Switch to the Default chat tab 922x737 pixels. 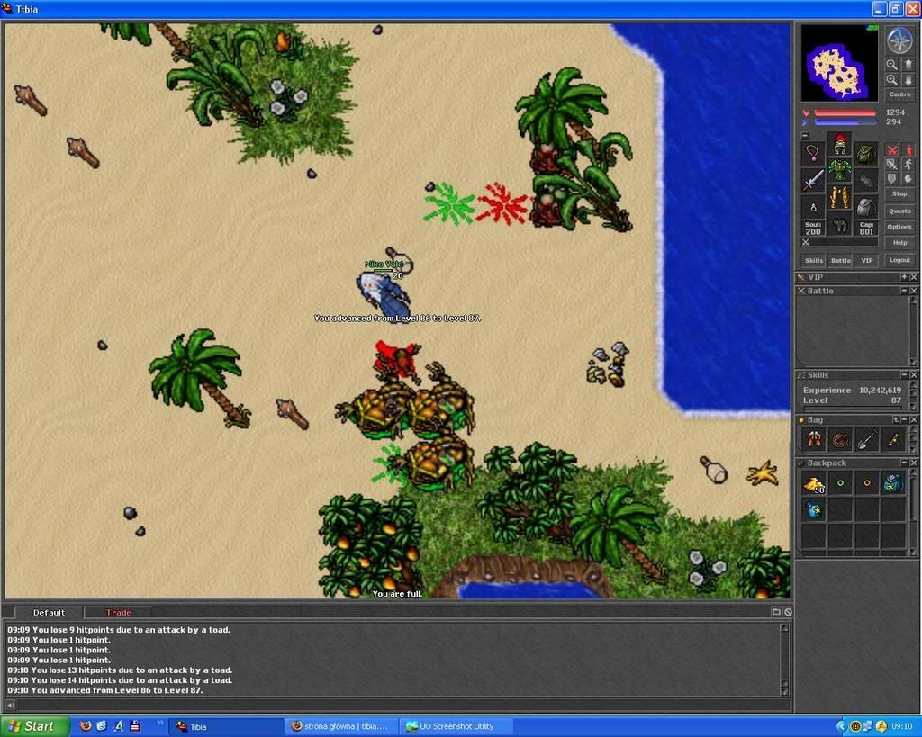coord(49,613)
